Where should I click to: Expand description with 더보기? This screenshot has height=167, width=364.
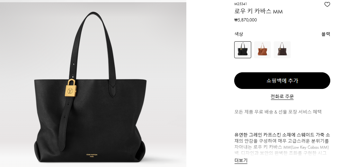[241, 160]
